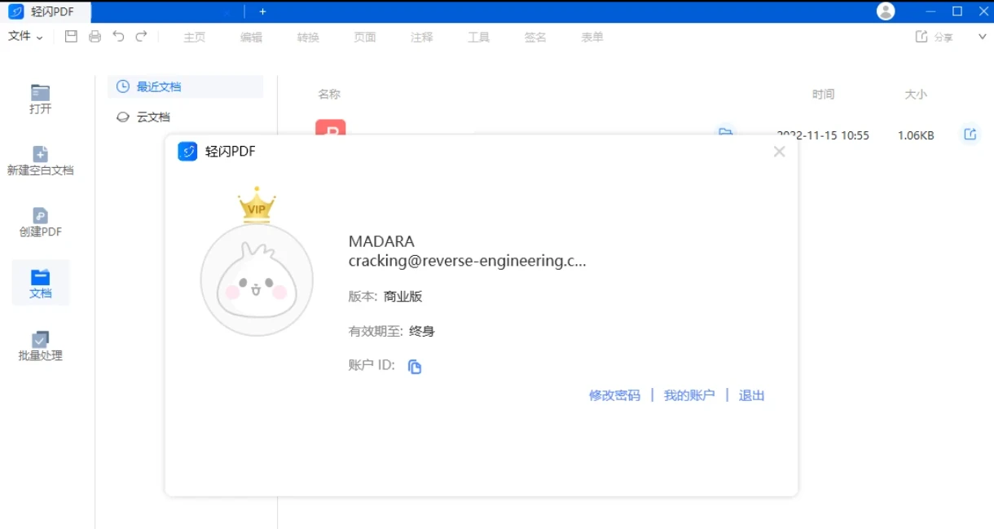
Task: Switch to the 编辑 tab
Action: click(251, 37)
